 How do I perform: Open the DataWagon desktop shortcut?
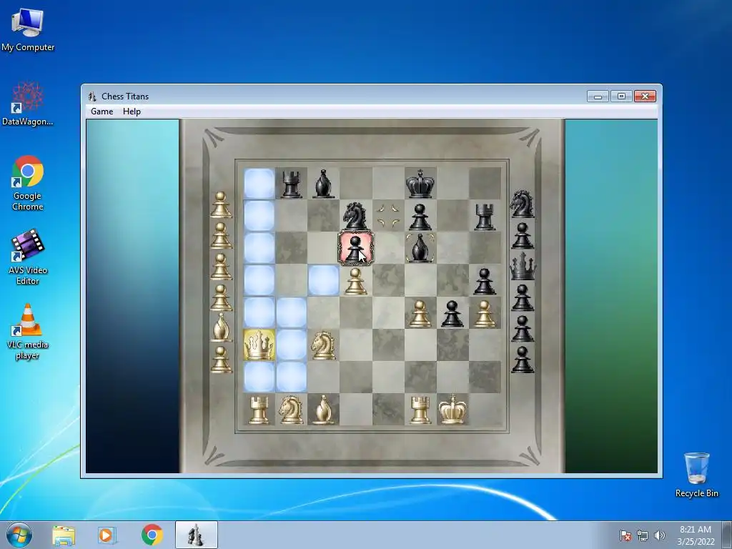(x=28, y=104)
